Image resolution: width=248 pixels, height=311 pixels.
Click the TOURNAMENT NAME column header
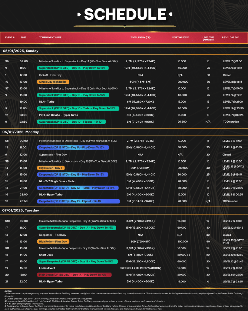(x=50, y=37)
